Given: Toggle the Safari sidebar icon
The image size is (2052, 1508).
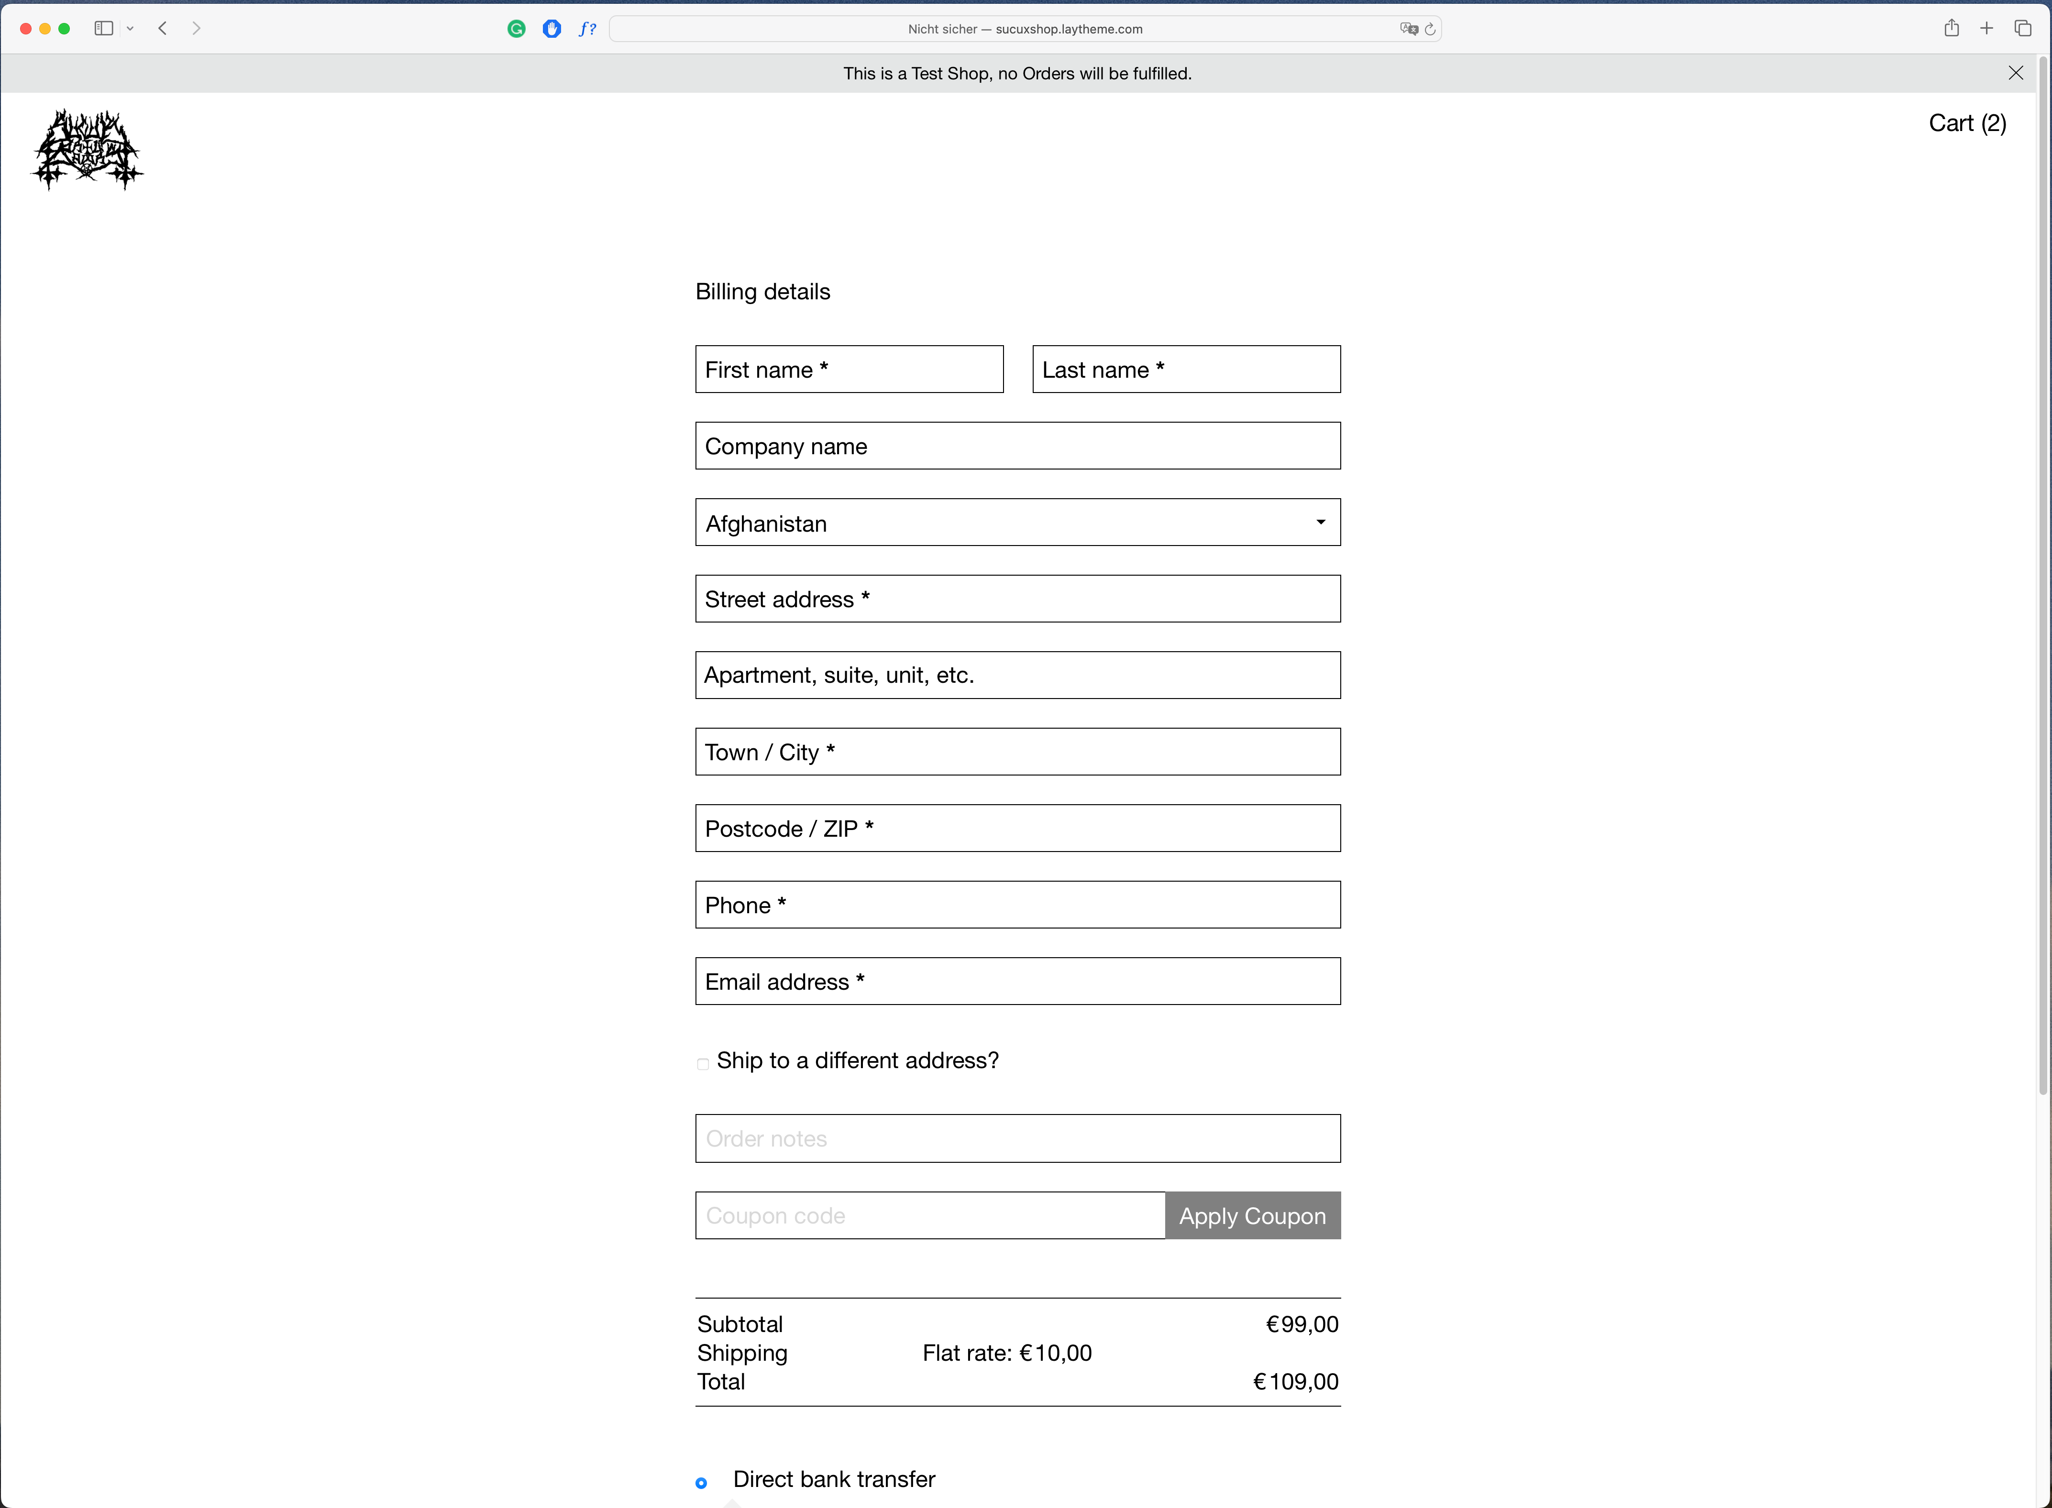Looking at the screenshot, I should point(104,28).
